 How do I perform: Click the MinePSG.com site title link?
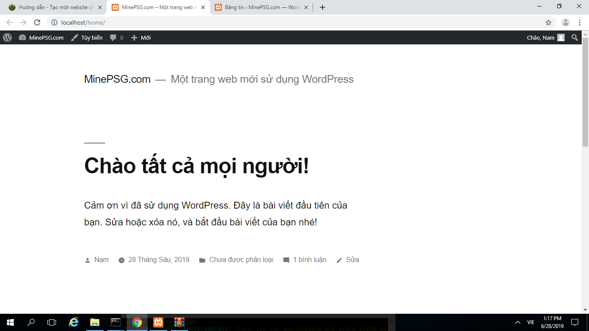(117, 79)
